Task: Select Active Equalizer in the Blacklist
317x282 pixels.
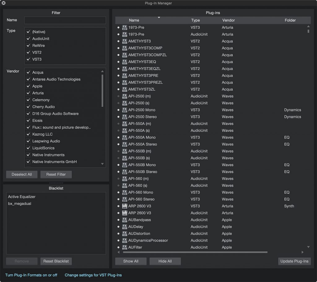Action: click(22, 197)
